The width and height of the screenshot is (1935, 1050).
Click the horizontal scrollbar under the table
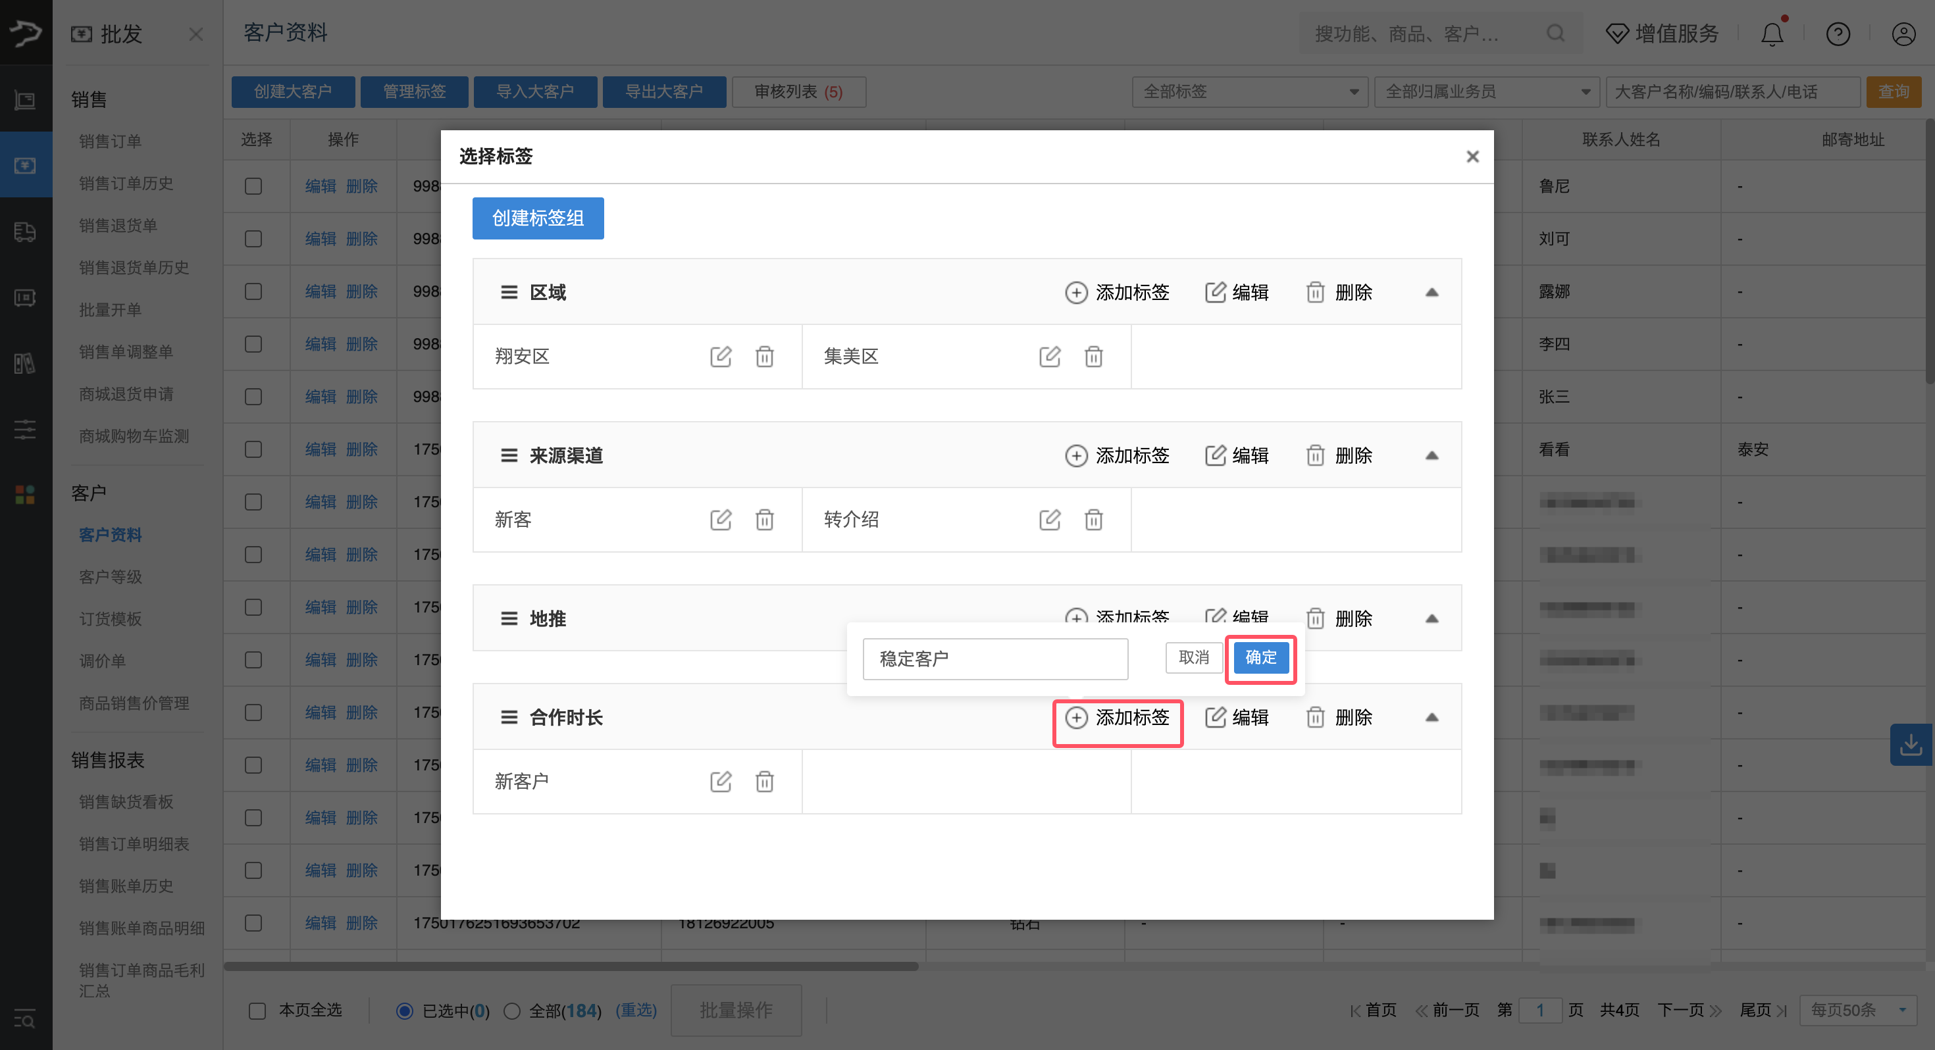(x=571, y=966)
